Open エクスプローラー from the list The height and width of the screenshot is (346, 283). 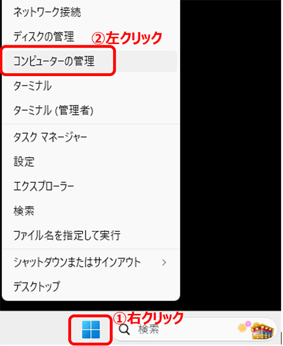tap(91, 187)
